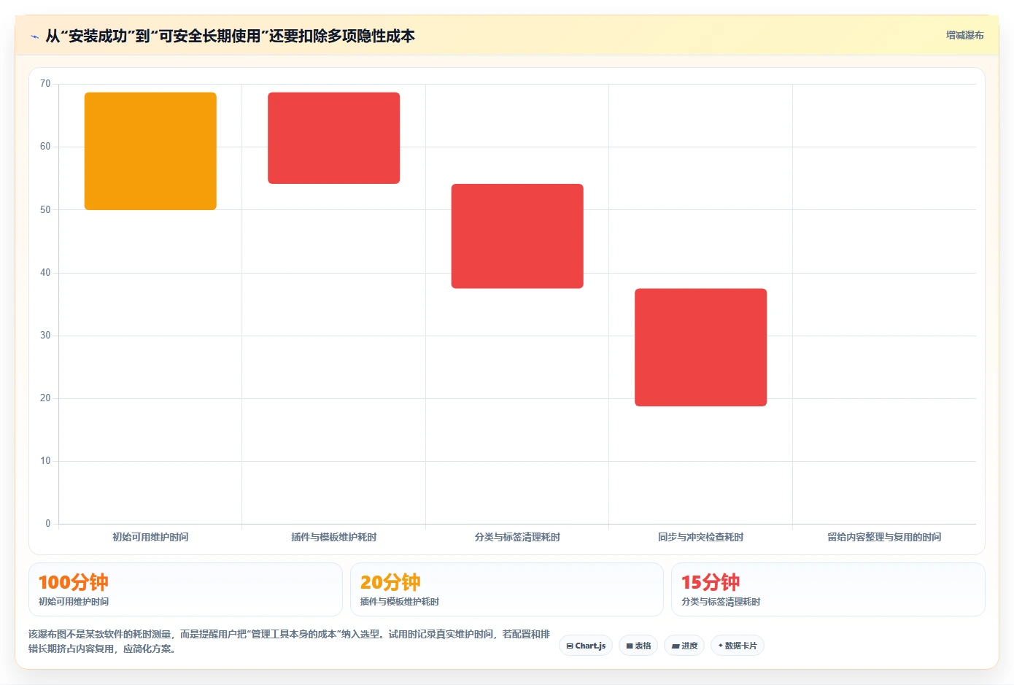Image resolution: width=1014 pixels, height=685 pixels.
Task: Click y-axis tick value 30
Action: (45, 336)
